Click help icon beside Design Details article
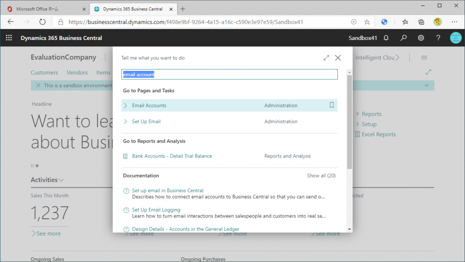Screen dimensions: 465x262 coord(126,229)
